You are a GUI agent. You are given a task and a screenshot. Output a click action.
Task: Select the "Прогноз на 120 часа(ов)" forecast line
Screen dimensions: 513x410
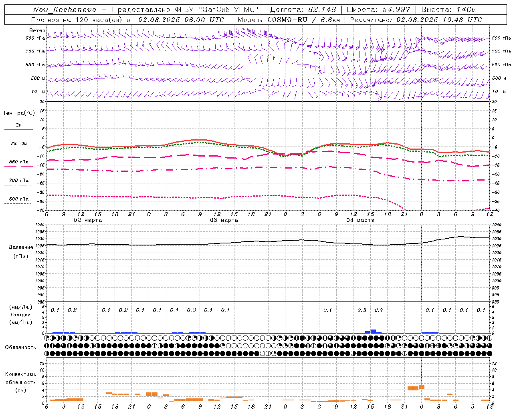click(x=77, y=20)
